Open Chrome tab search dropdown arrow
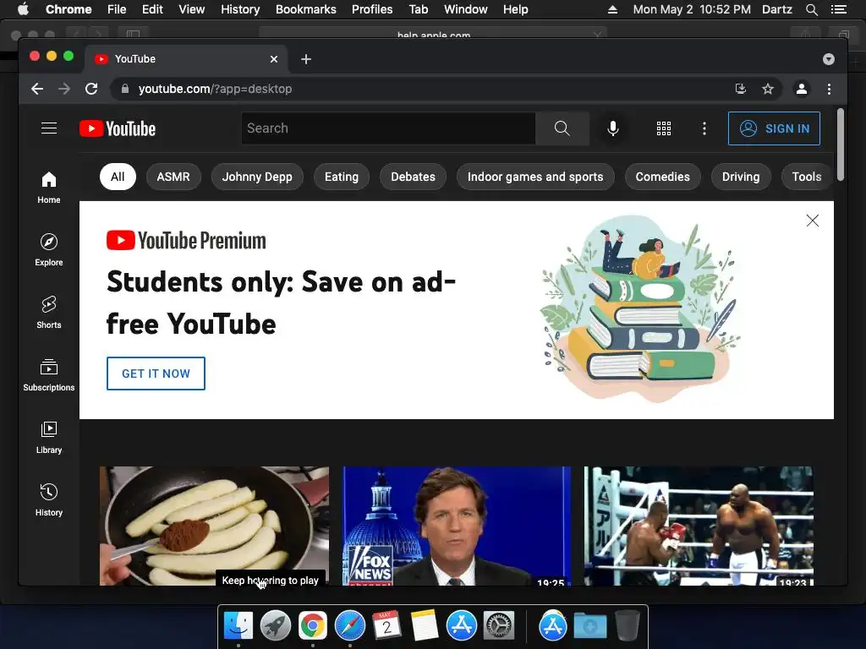This screenshot has height=649, width=866. (829, 59)
